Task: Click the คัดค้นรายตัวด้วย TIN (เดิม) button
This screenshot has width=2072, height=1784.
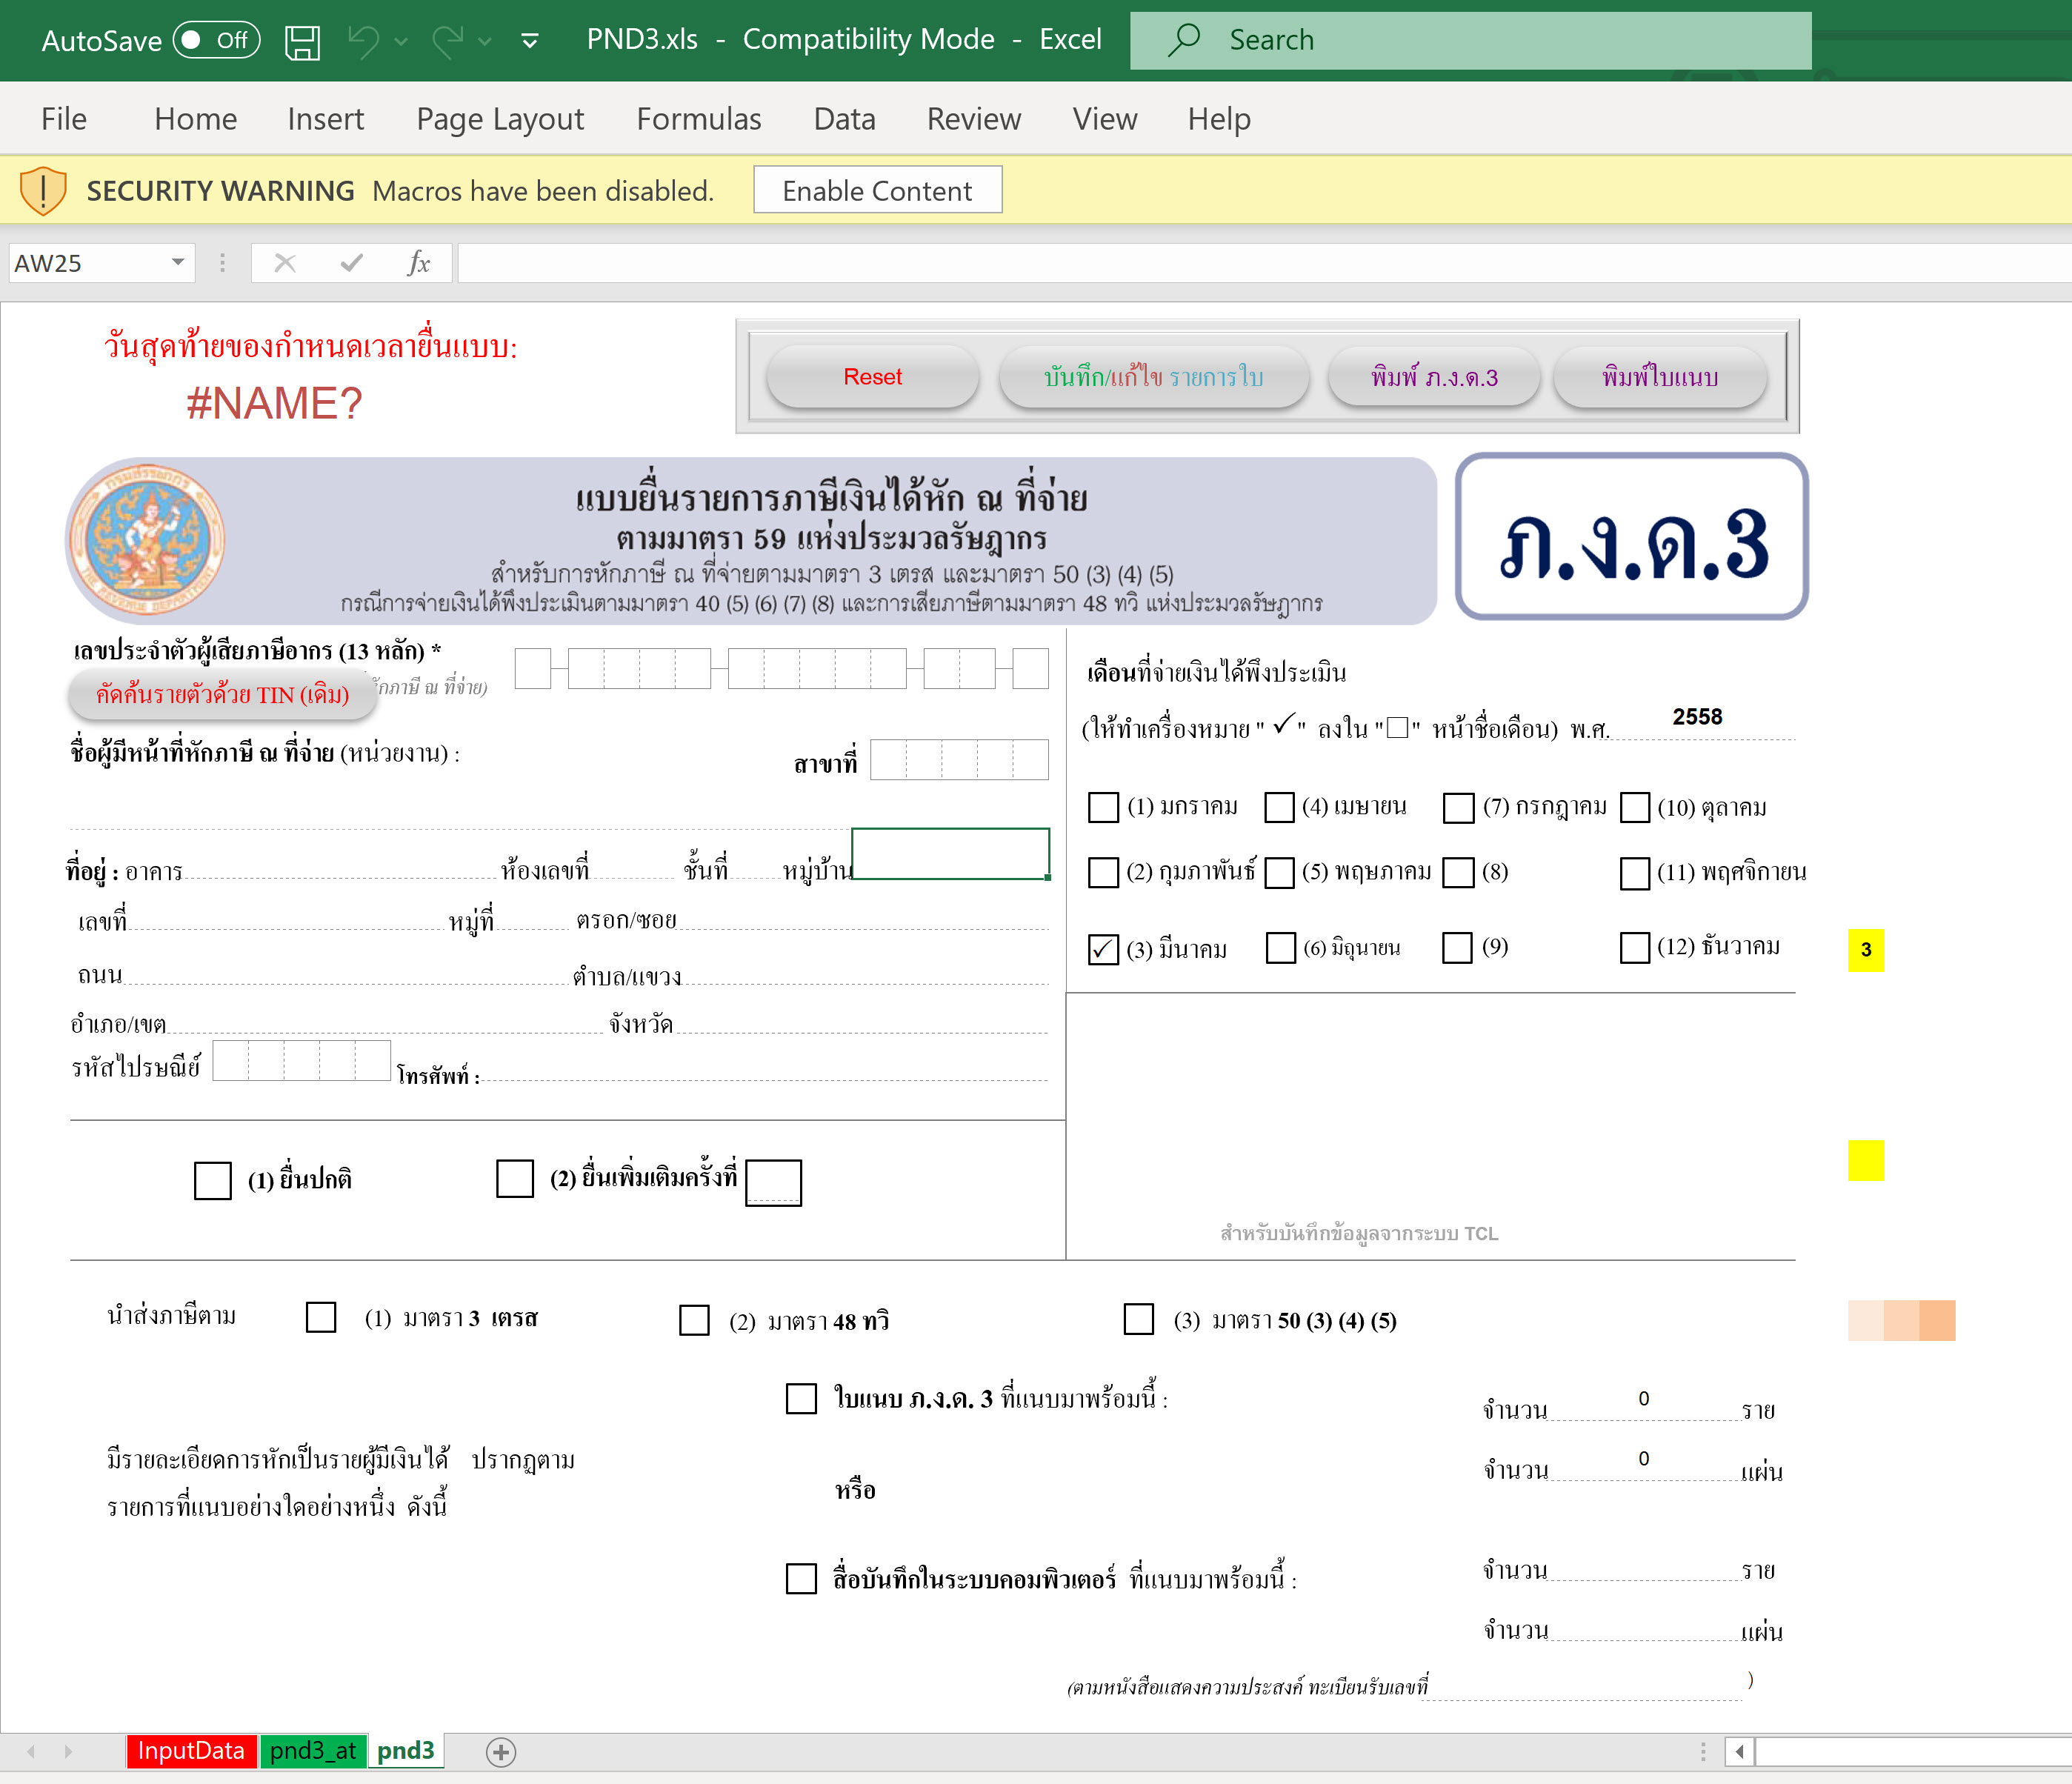Action: point(222,694)
